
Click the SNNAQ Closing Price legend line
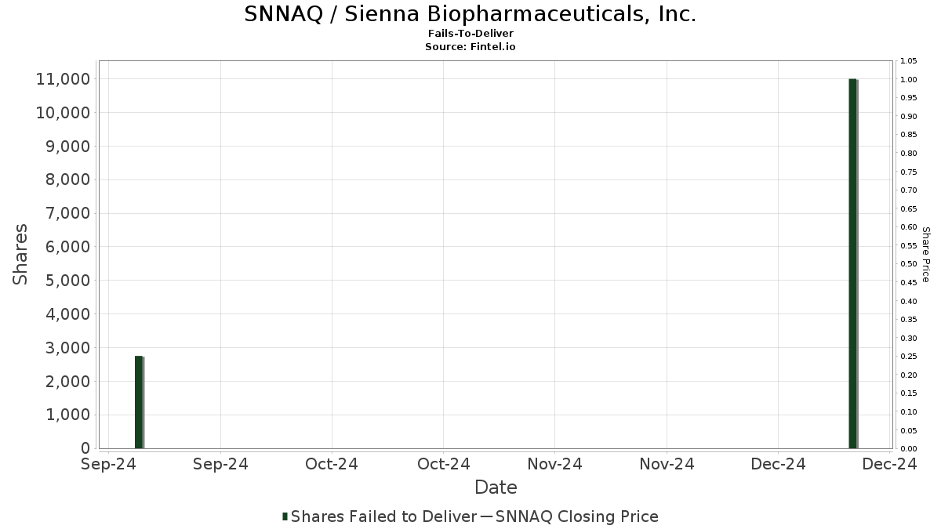tap(486, 516)
